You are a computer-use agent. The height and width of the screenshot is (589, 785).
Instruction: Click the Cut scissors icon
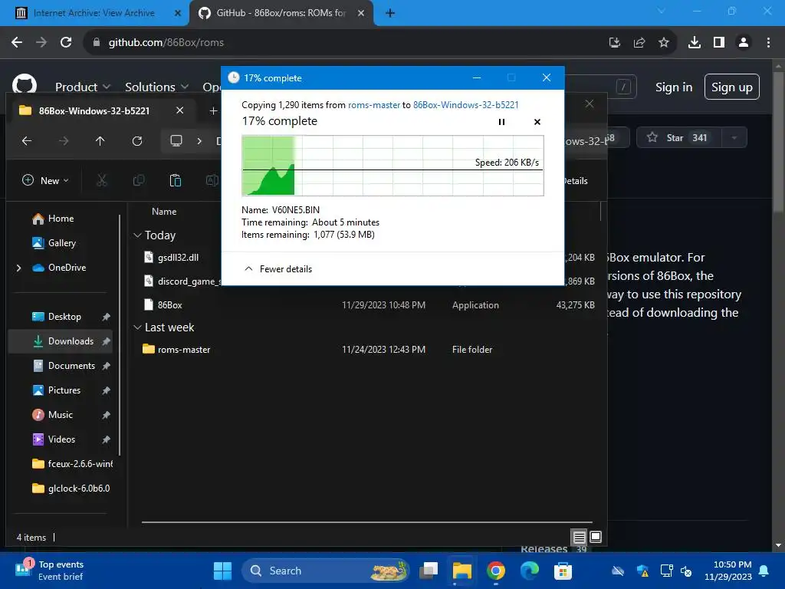point(102,180)
